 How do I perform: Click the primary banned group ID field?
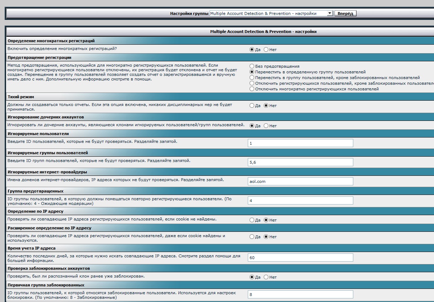[x=300, y=295]
